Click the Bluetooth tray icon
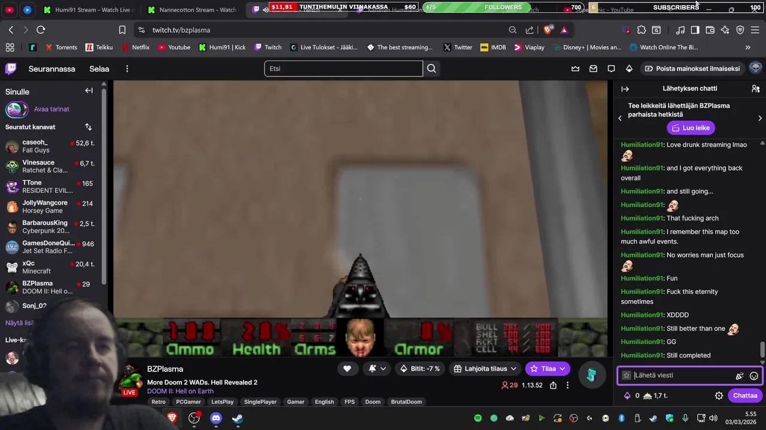The height and width of the screenshot is (430, 766). [x=621, y=418]
